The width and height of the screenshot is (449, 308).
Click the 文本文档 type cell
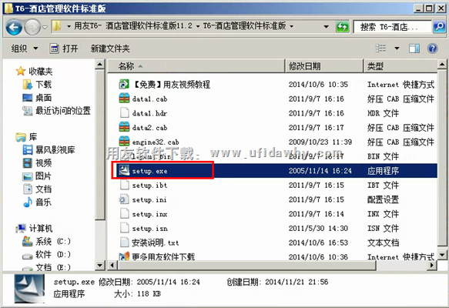[383, 243]
